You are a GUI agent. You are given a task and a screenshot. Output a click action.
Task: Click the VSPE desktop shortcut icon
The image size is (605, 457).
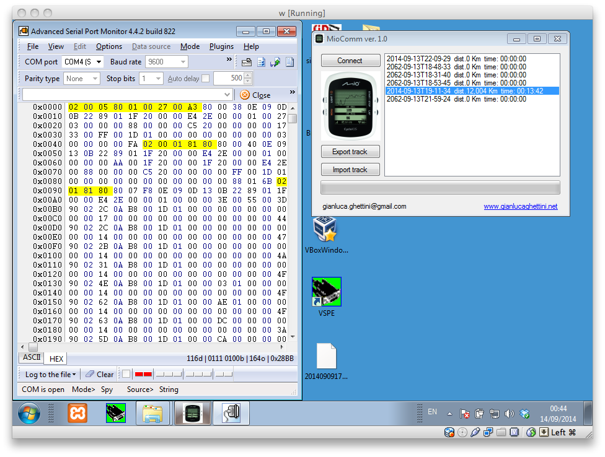[x=327, y=297]
